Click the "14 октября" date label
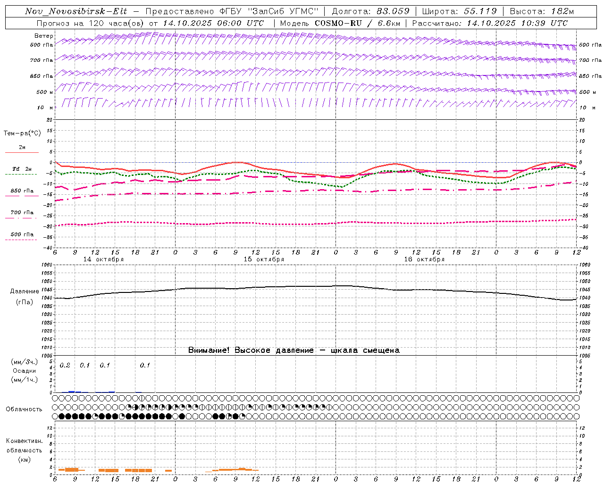604x483 pixels. coord(104,259)
